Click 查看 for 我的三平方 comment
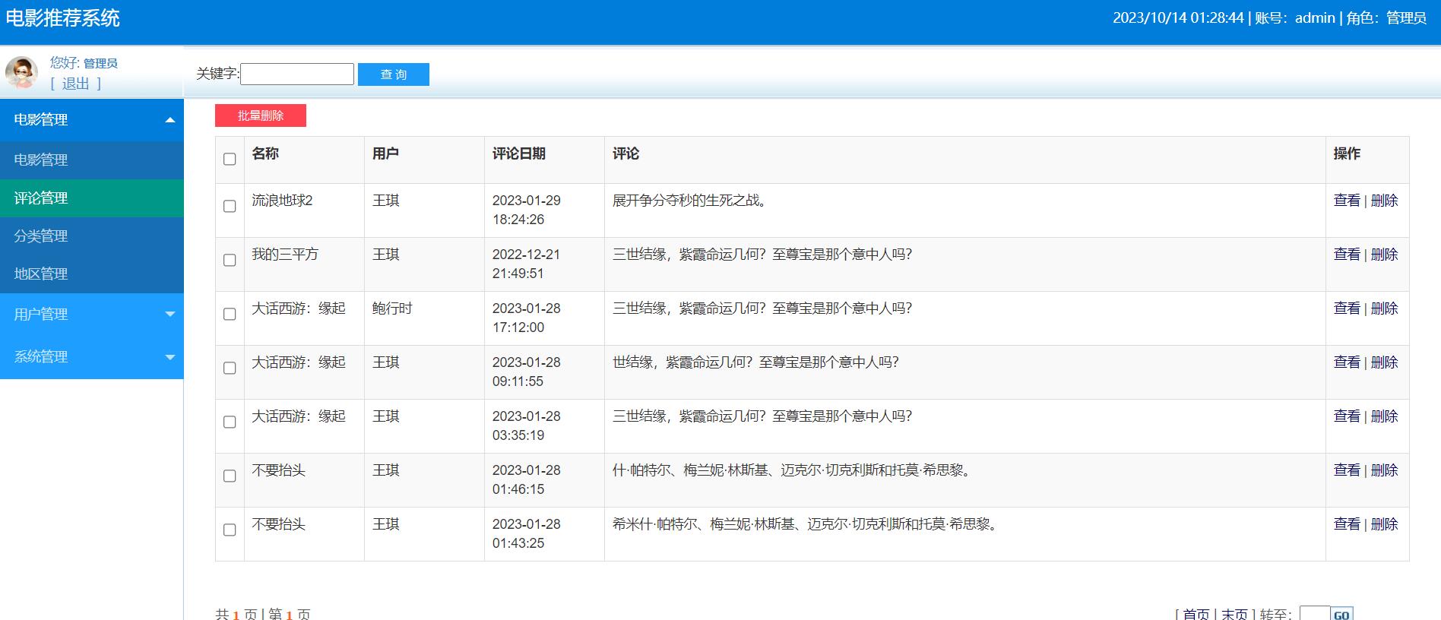 pos(1347,255)
